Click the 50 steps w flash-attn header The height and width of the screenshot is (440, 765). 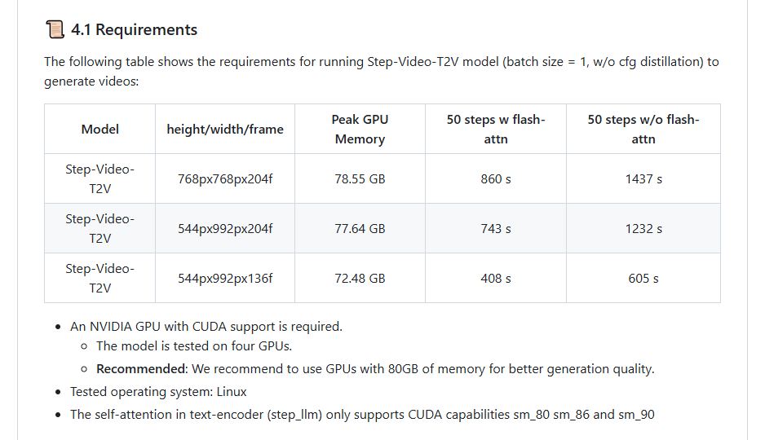click(x=496, y=129)
